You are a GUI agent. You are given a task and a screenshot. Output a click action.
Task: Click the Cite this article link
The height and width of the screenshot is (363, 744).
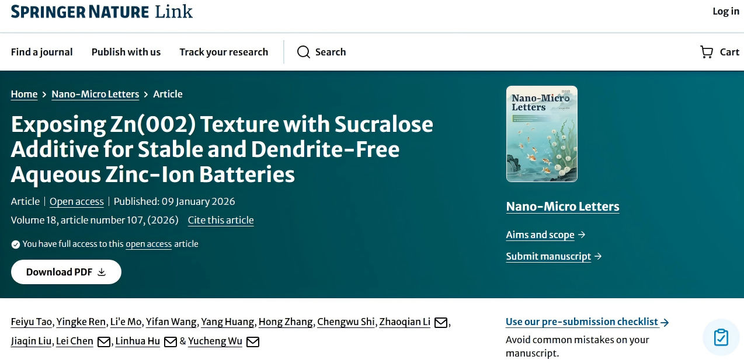click(221, 220)
